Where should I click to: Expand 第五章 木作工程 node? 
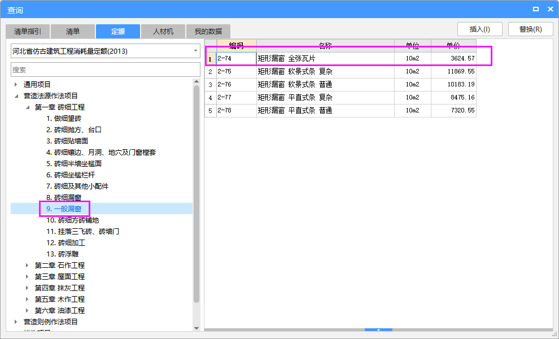click(x=27, y=299)
